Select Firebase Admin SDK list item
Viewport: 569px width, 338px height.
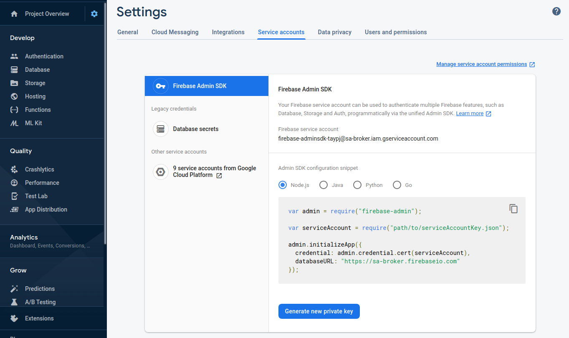207,86
